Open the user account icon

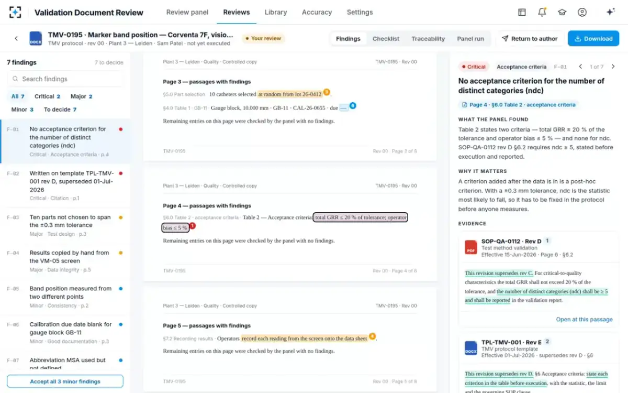(x=582, y=12)
